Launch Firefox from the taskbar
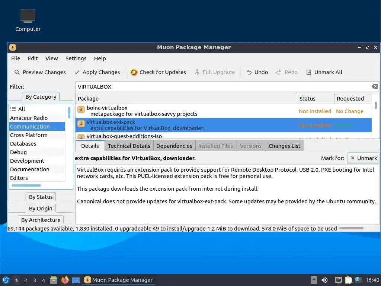 pyautogui.click(x=65, y=280)
